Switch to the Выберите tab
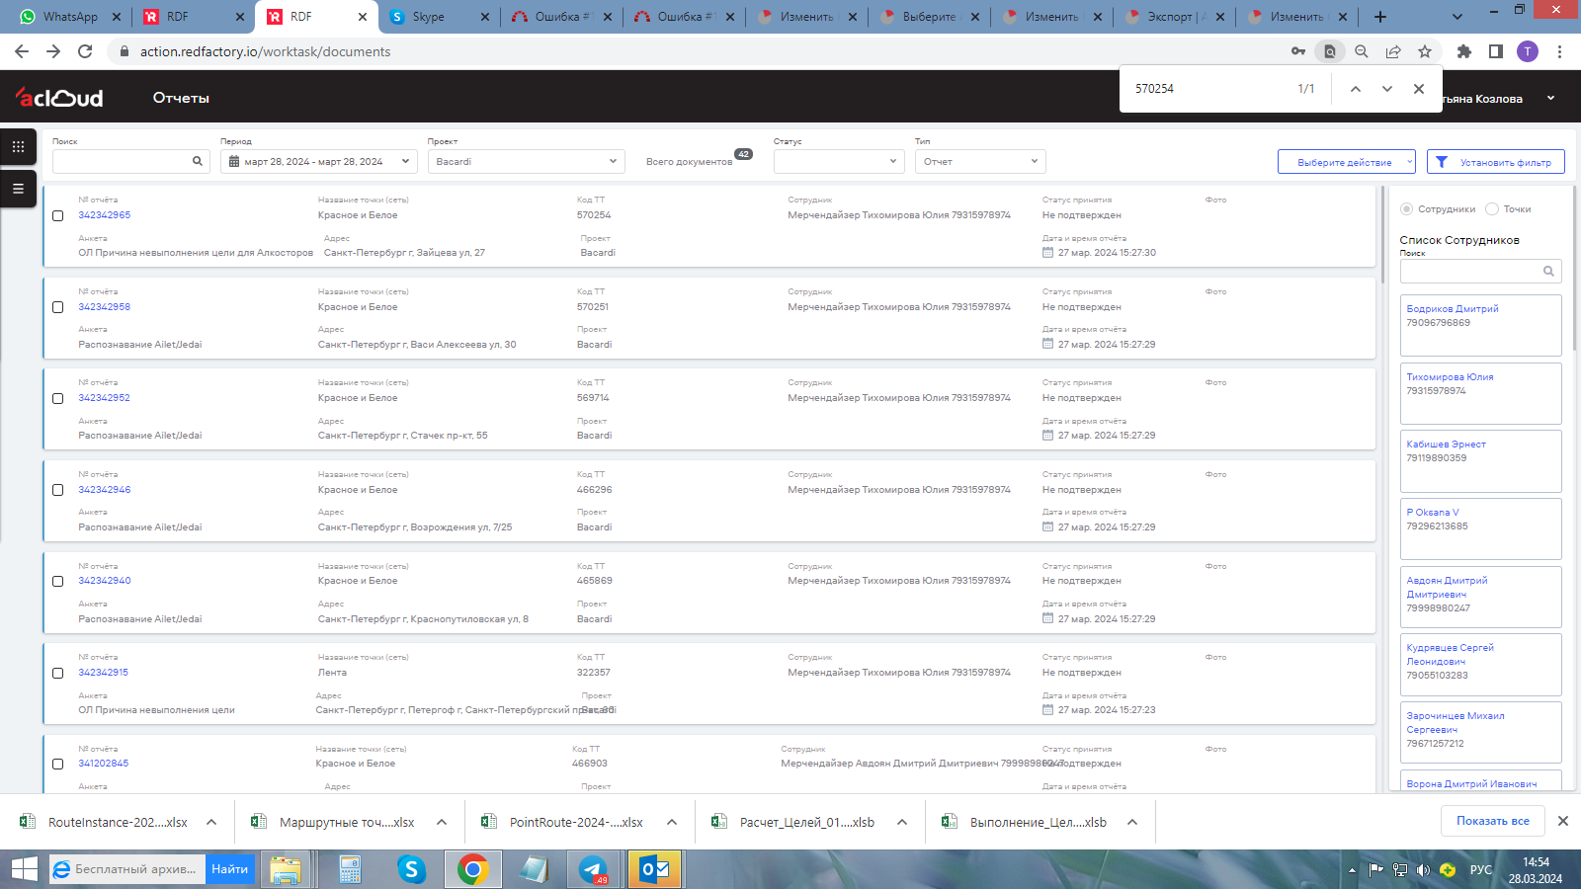The width and height of the screenshot is (1581, 889). tap(929, 17)
